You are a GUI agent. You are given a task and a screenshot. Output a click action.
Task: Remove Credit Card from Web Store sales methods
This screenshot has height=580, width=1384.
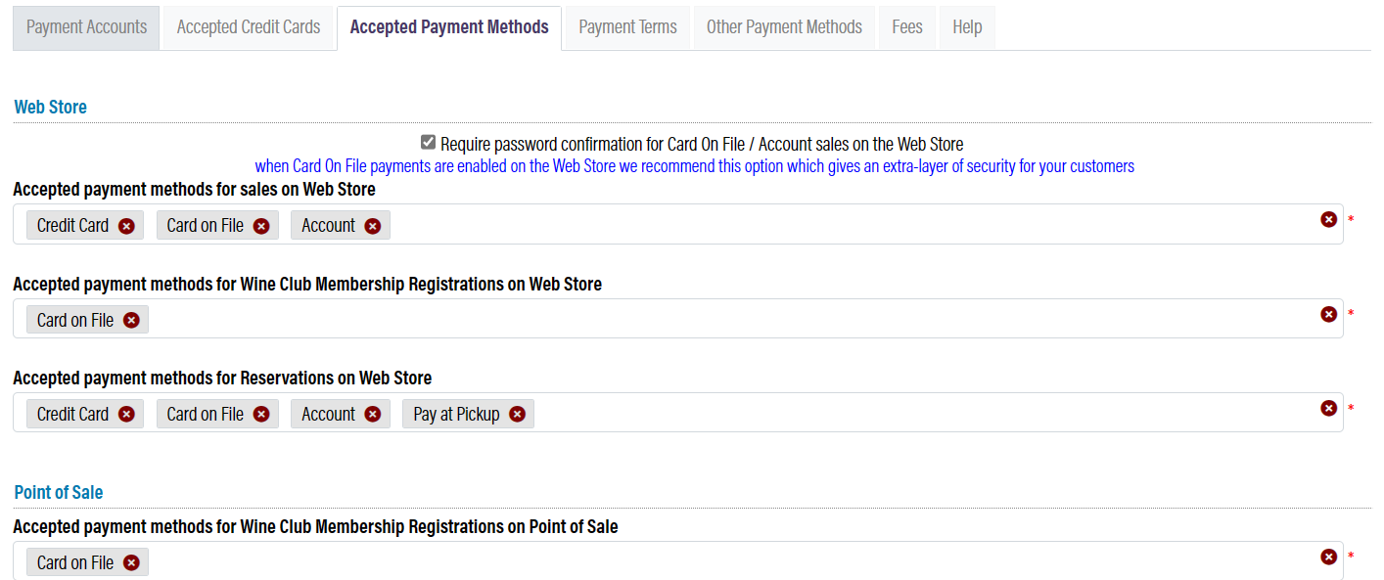click(125, 225)
